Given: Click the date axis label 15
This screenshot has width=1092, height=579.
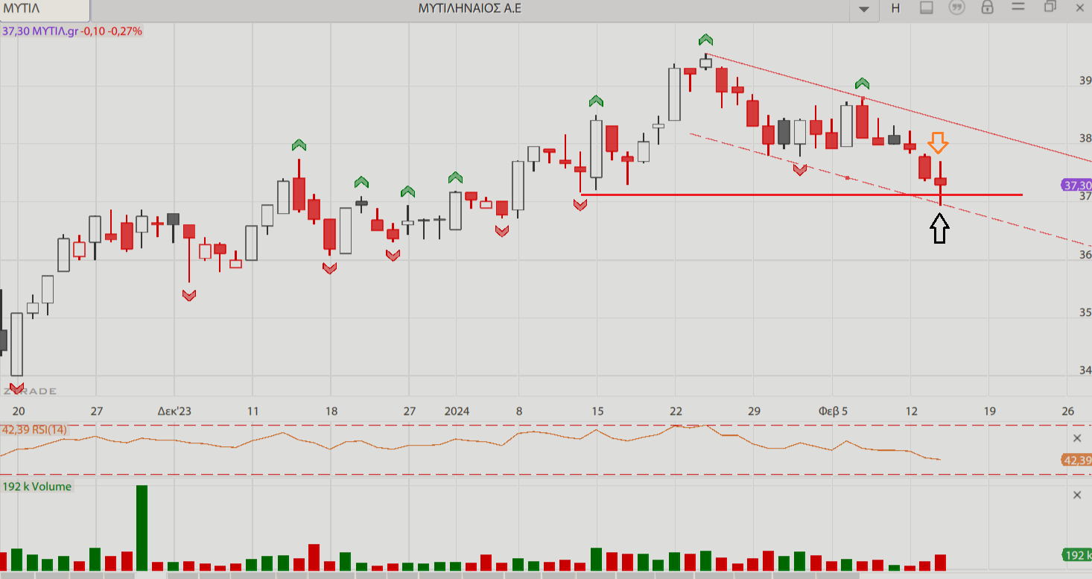Looking at the screenshot, I should click(597, 411).
